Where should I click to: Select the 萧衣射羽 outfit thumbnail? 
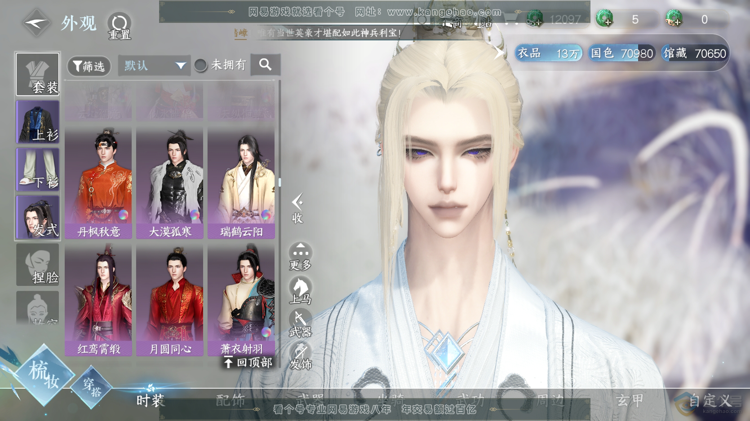241,300
